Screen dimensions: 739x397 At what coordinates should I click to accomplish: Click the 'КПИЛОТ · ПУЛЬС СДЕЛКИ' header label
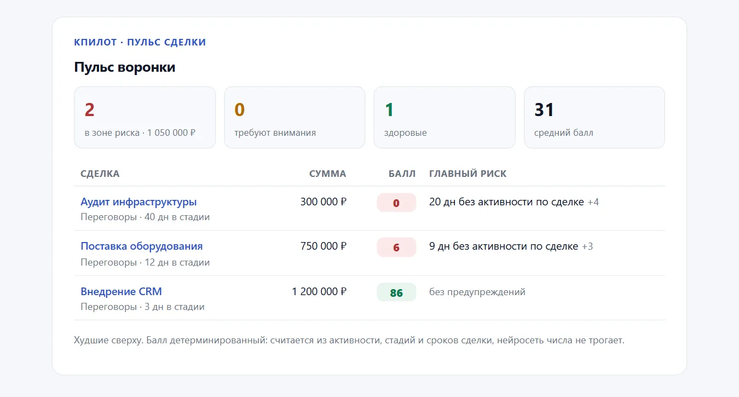click(x=140, y=42)
